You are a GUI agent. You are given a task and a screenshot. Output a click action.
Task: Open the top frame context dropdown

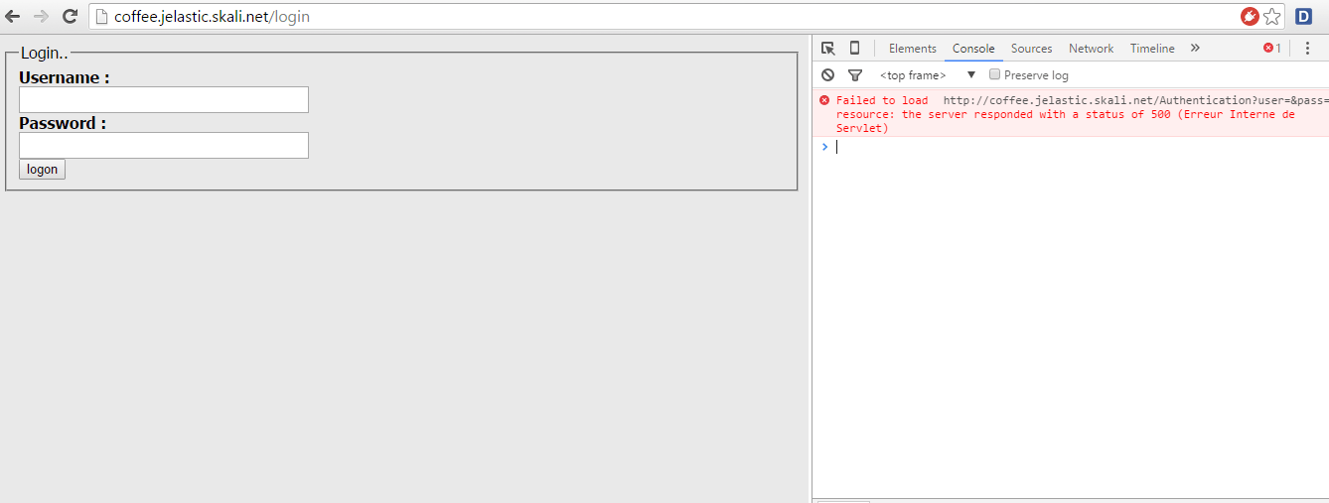tap(928, 75)
